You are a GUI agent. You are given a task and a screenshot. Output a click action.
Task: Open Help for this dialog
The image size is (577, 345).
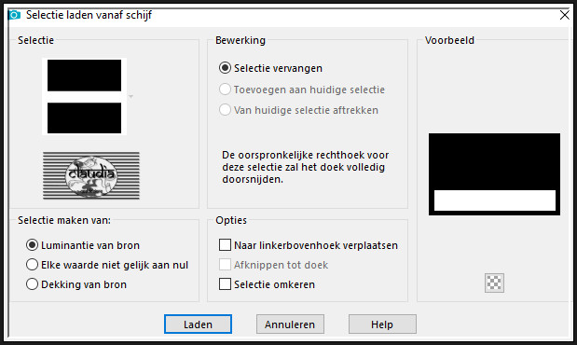(382, 324)
